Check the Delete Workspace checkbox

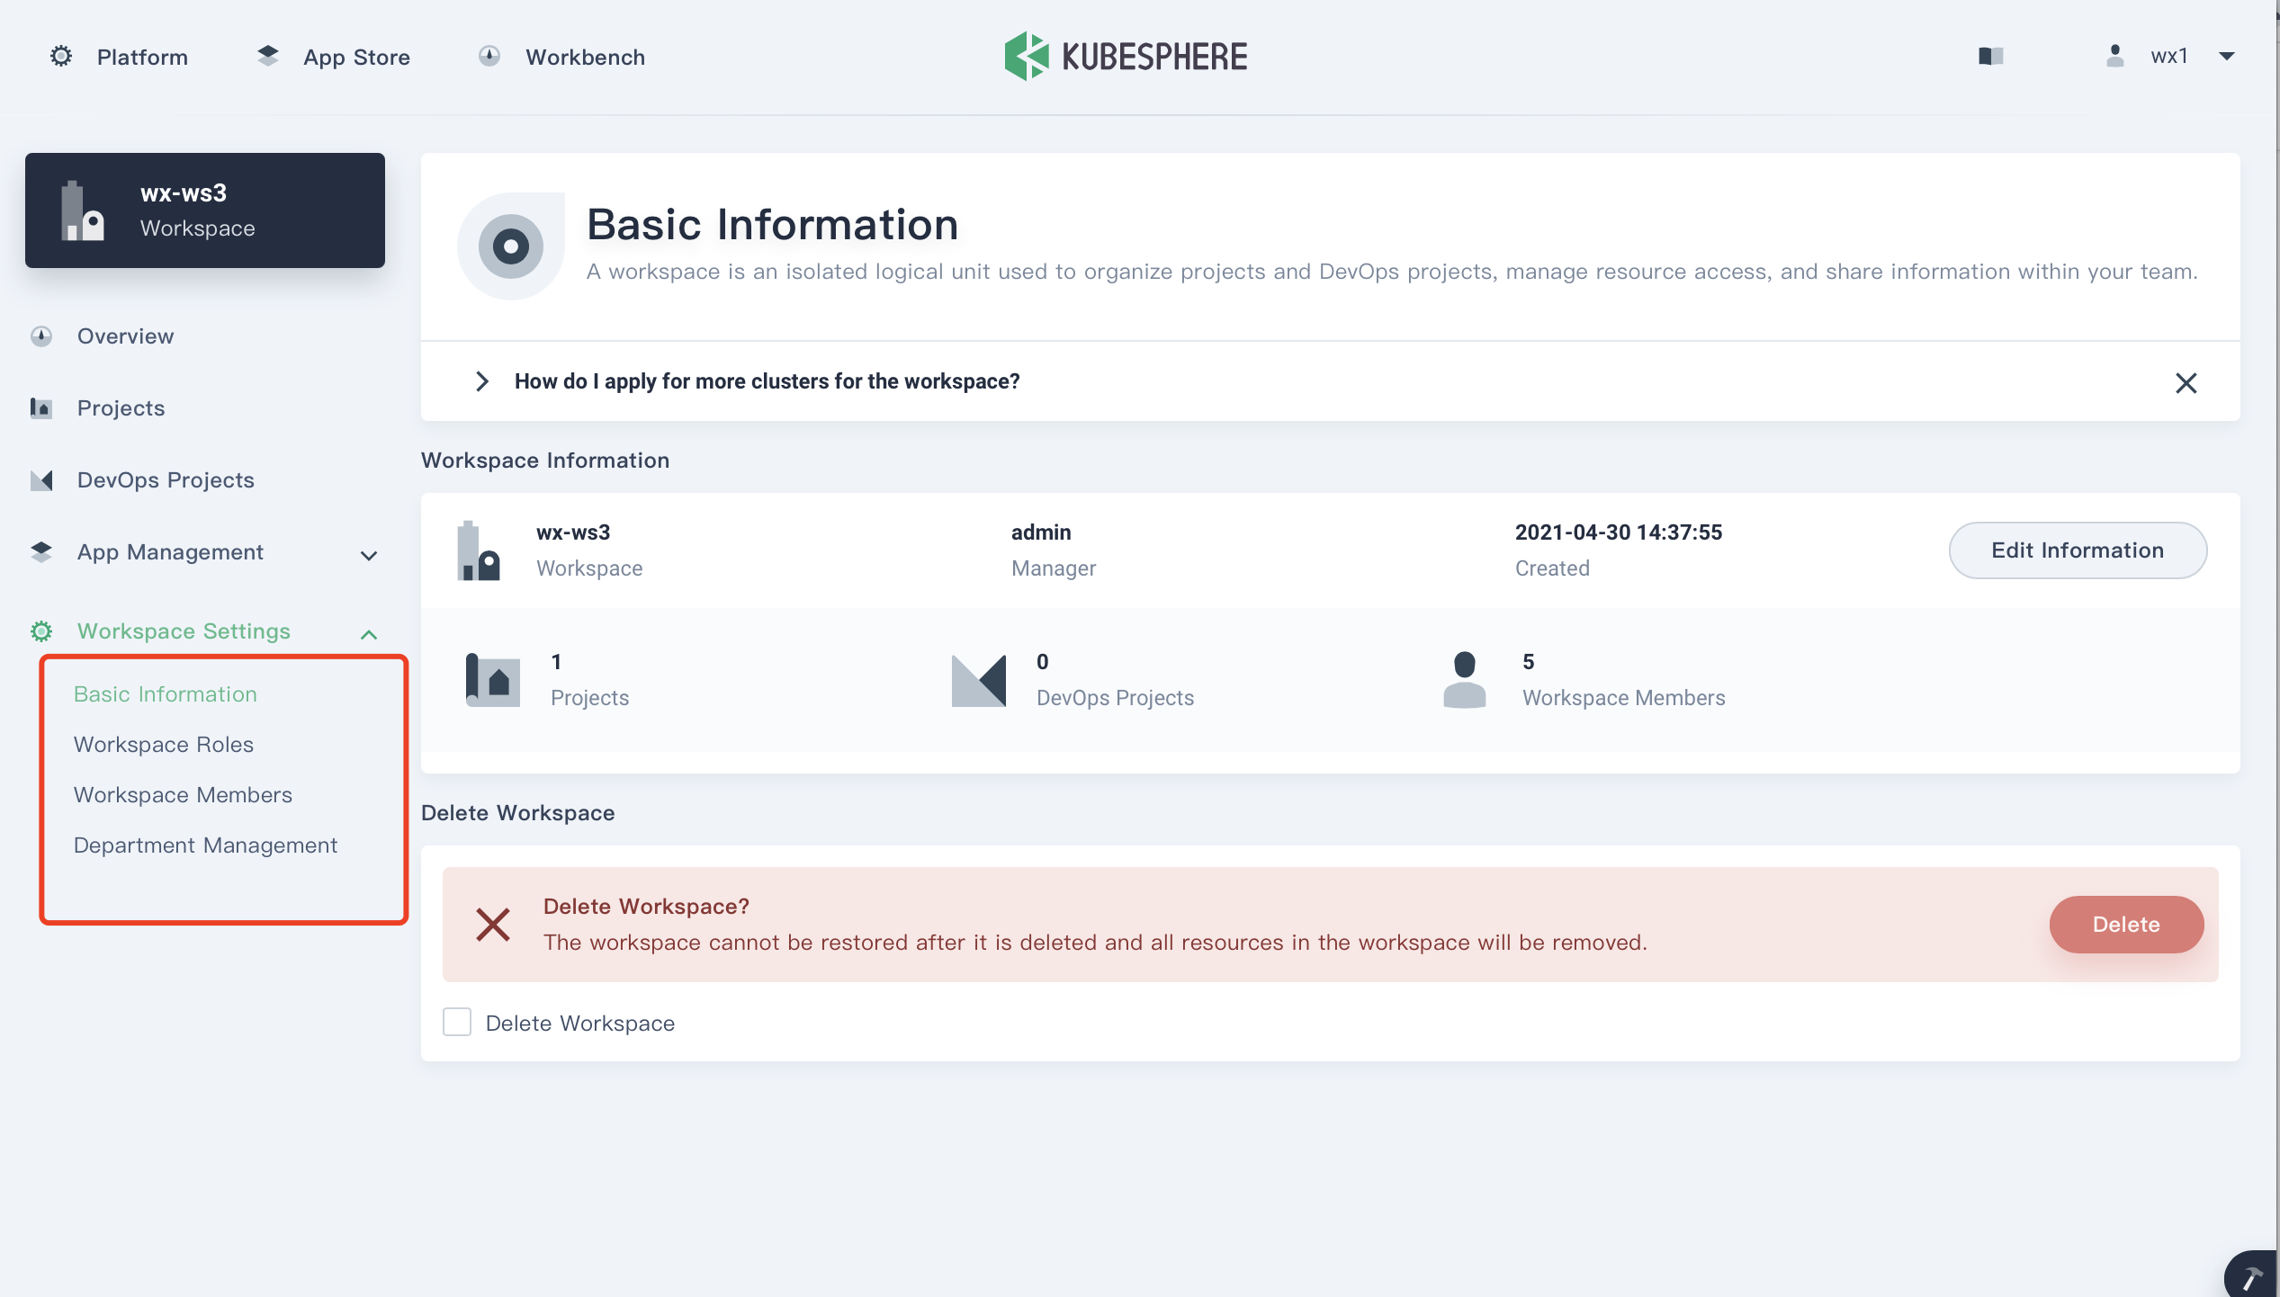pyautogui.click(x=457, y=1023)
